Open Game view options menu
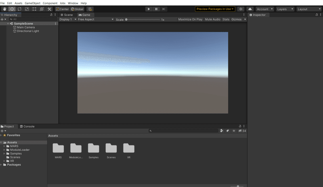Image resolution: width=323 pixels, height=187 pixels. coord(244,15)
